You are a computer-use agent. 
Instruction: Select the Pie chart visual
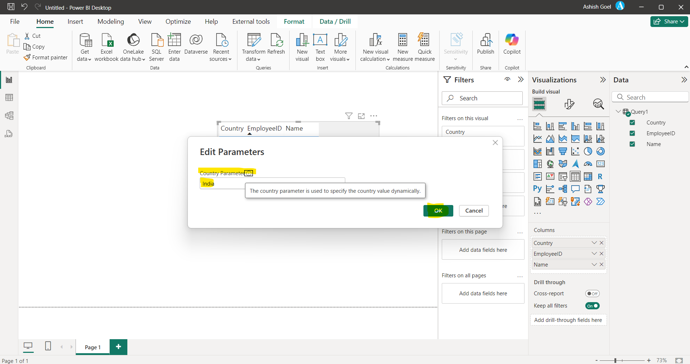point(588,151)
